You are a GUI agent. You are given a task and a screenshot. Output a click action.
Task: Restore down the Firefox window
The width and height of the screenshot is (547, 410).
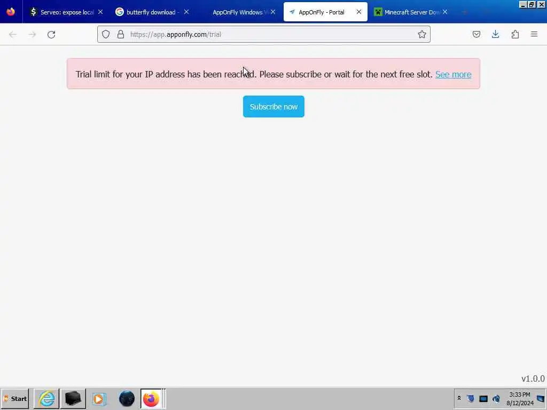tap(532, 4)
